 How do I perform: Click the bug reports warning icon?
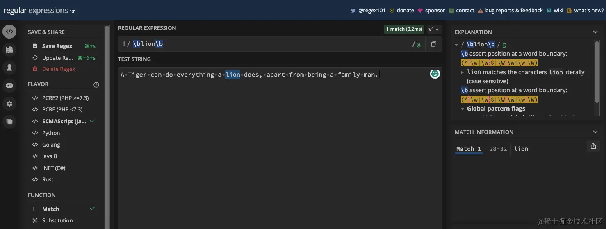tap(480, 11)
